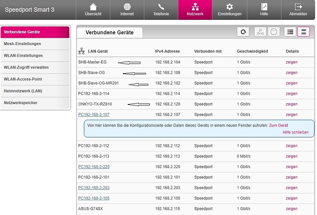317x215 pixels.
Task: Click the Verbunden mit column header
Action: [208, 51]
